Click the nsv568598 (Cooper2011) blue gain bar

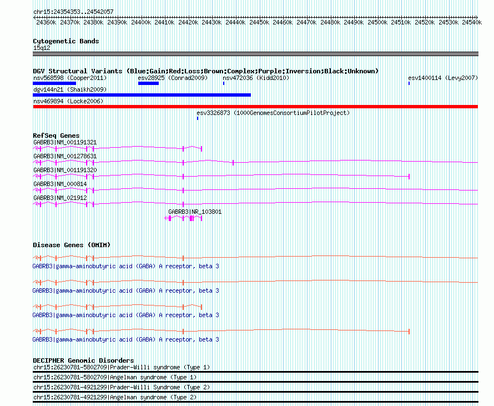pyautogui.click(x=54, y=83)
